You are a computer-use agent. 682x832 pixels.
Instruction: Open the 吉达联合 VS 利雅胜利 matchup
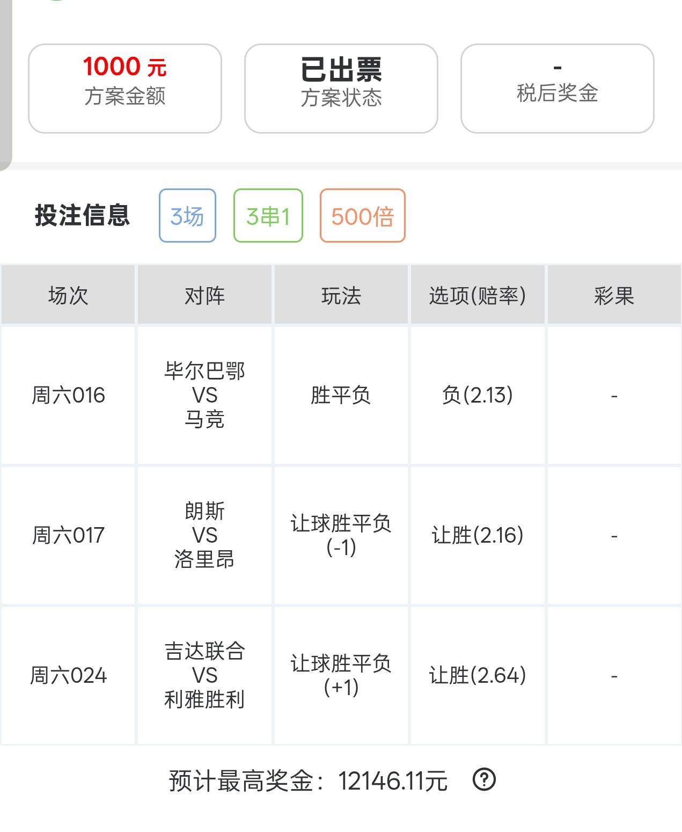204,676
